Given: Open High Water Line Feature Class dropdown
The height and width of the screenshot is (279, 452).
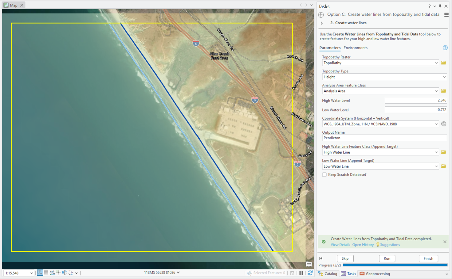Looking at the screenshot, I should pos(436,152).
